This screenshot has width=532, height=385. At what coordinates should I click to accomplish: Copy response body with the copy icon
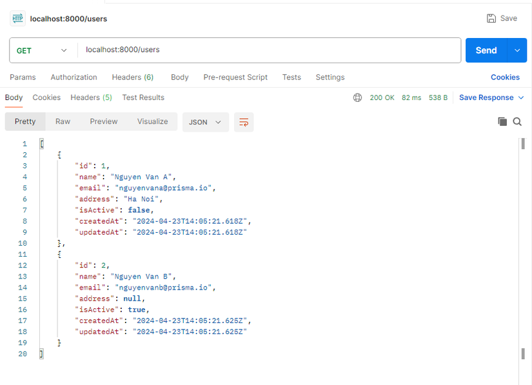point(502,121)
